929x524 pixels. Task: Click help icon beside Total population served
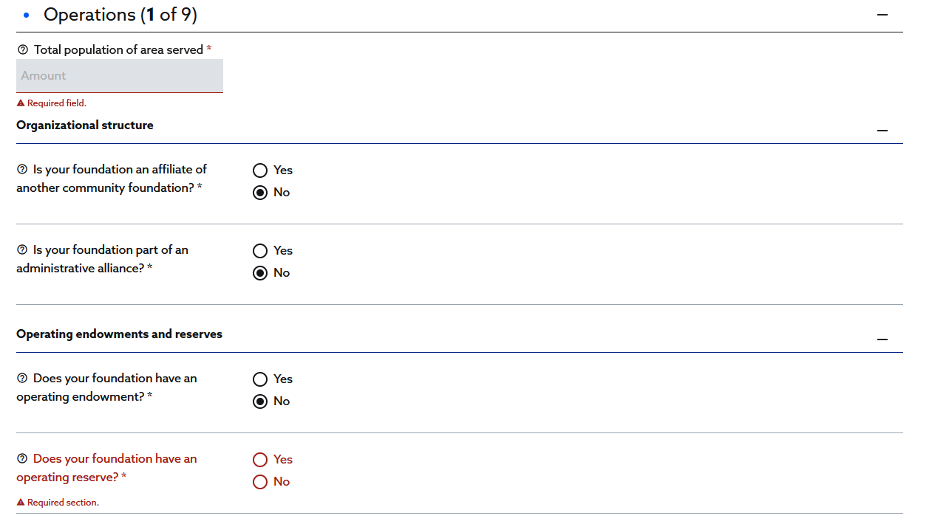click(x=22, y=50)
